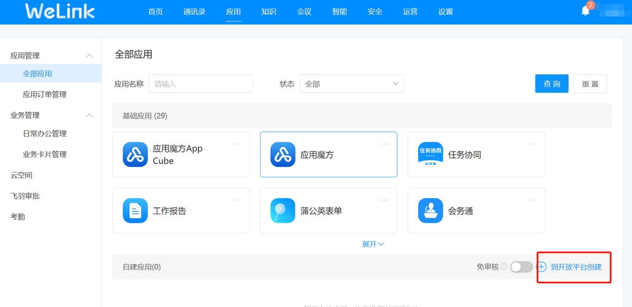
Task: Open the notification bell
Action: coord(585,11)
